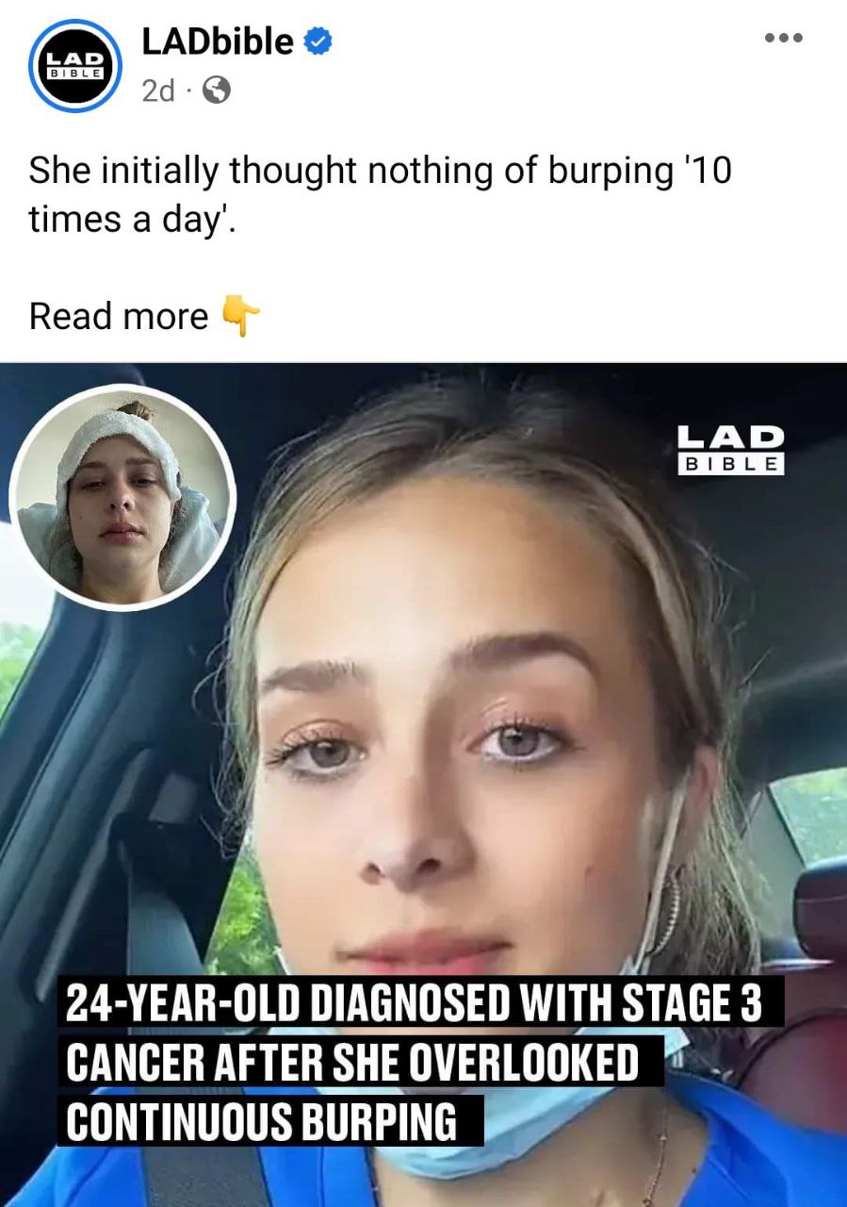This screenshot has height=1207, width=847.
Task: Click the LAD BIBLE watermark on the image
Action: tap(731, 449)
